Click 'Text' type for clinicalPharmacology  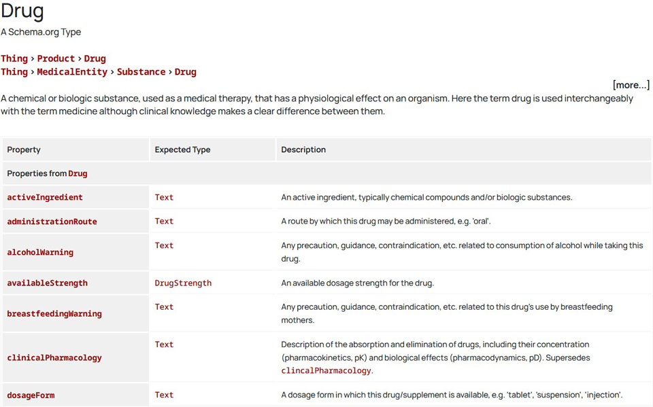[x=164, y=344]
